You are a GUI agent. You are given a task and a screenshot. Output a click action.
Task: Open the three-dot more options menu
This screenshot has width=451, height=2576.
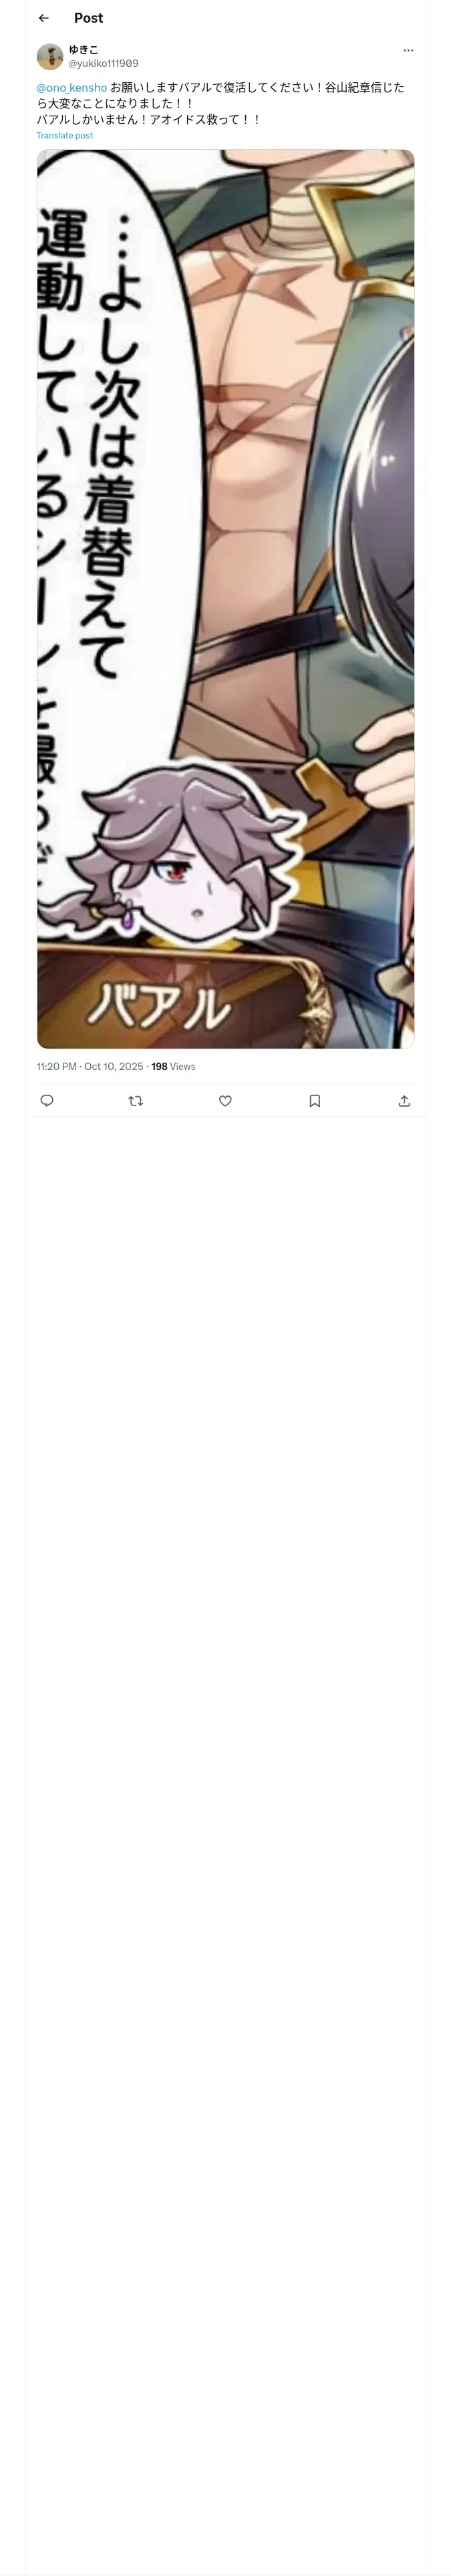(x=408, y=50)
